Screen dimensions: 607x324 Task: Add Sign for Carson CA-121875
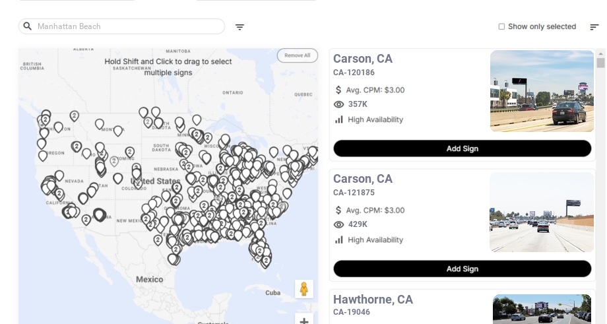(x=462, y=269)
